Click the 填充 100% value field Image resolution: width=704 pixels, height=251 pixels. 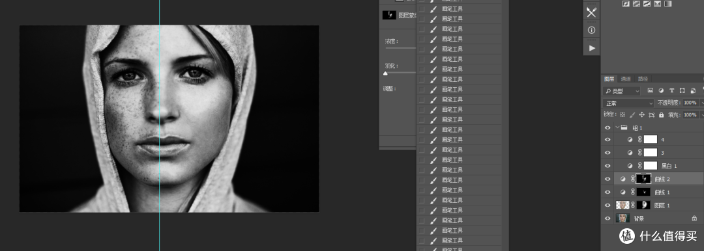pos(690,114)
